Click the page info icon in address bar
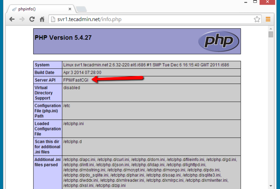This screenshot has width=280, height=189. [52, 19]
